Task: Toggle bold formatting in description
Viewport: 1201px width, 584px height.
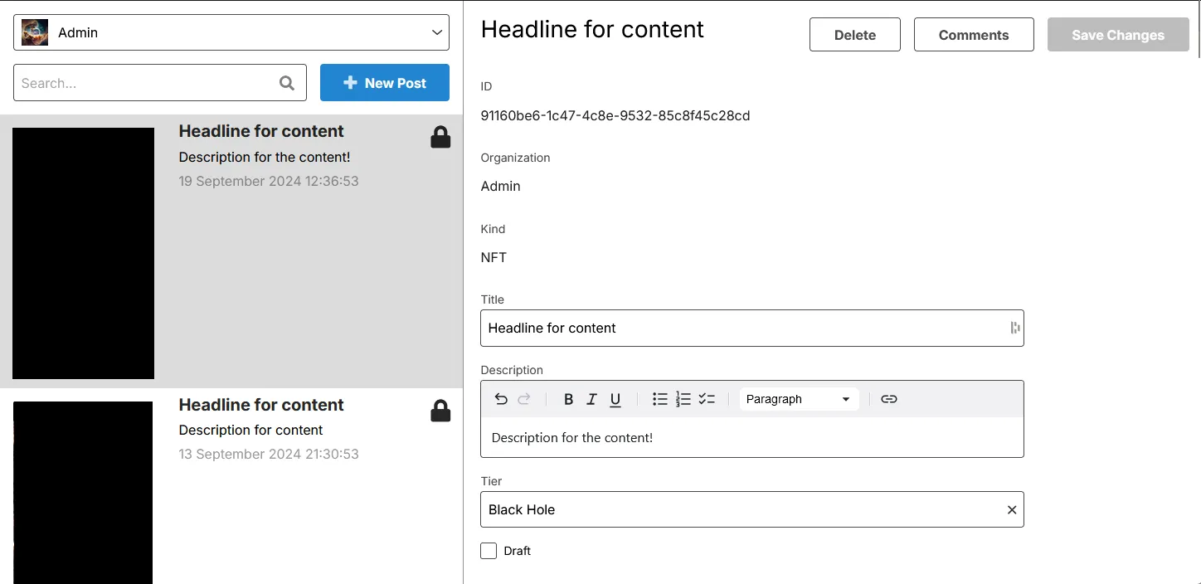Action: [568, 399]
